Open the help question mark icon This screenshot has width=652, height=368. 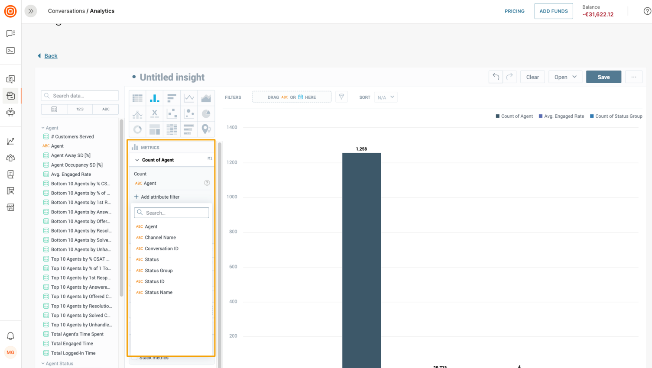tap(647, 11)
